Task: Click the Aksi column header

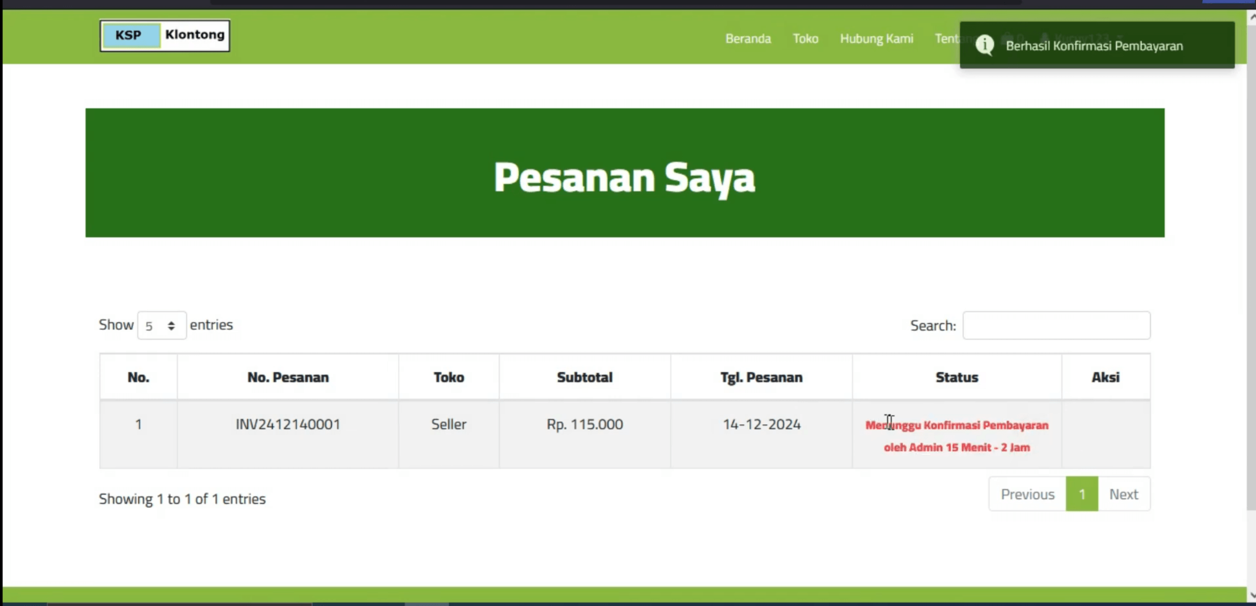Action: tap(1106, 377)
